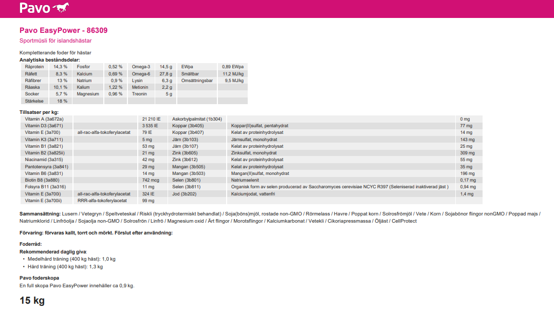Viewport: 554px width, 315px height.
Task: Select the Sportmüsli för islandshästar subtitle
Action: [x=56, y=41]
